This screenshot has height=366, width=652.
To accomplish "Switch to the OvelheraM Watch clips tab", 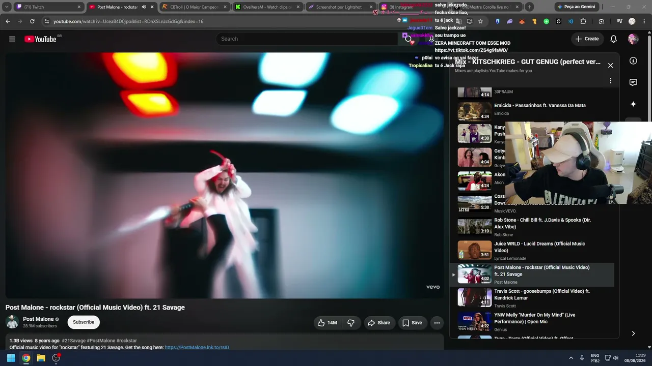I will click(x=267, y=7).
